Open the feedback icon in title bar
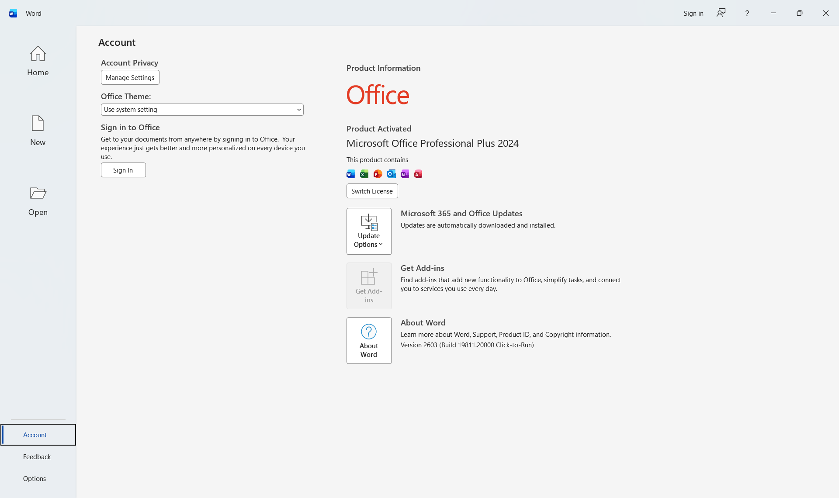Image resolution: width=839 pixels, height=498 pixels. (721, 13)
